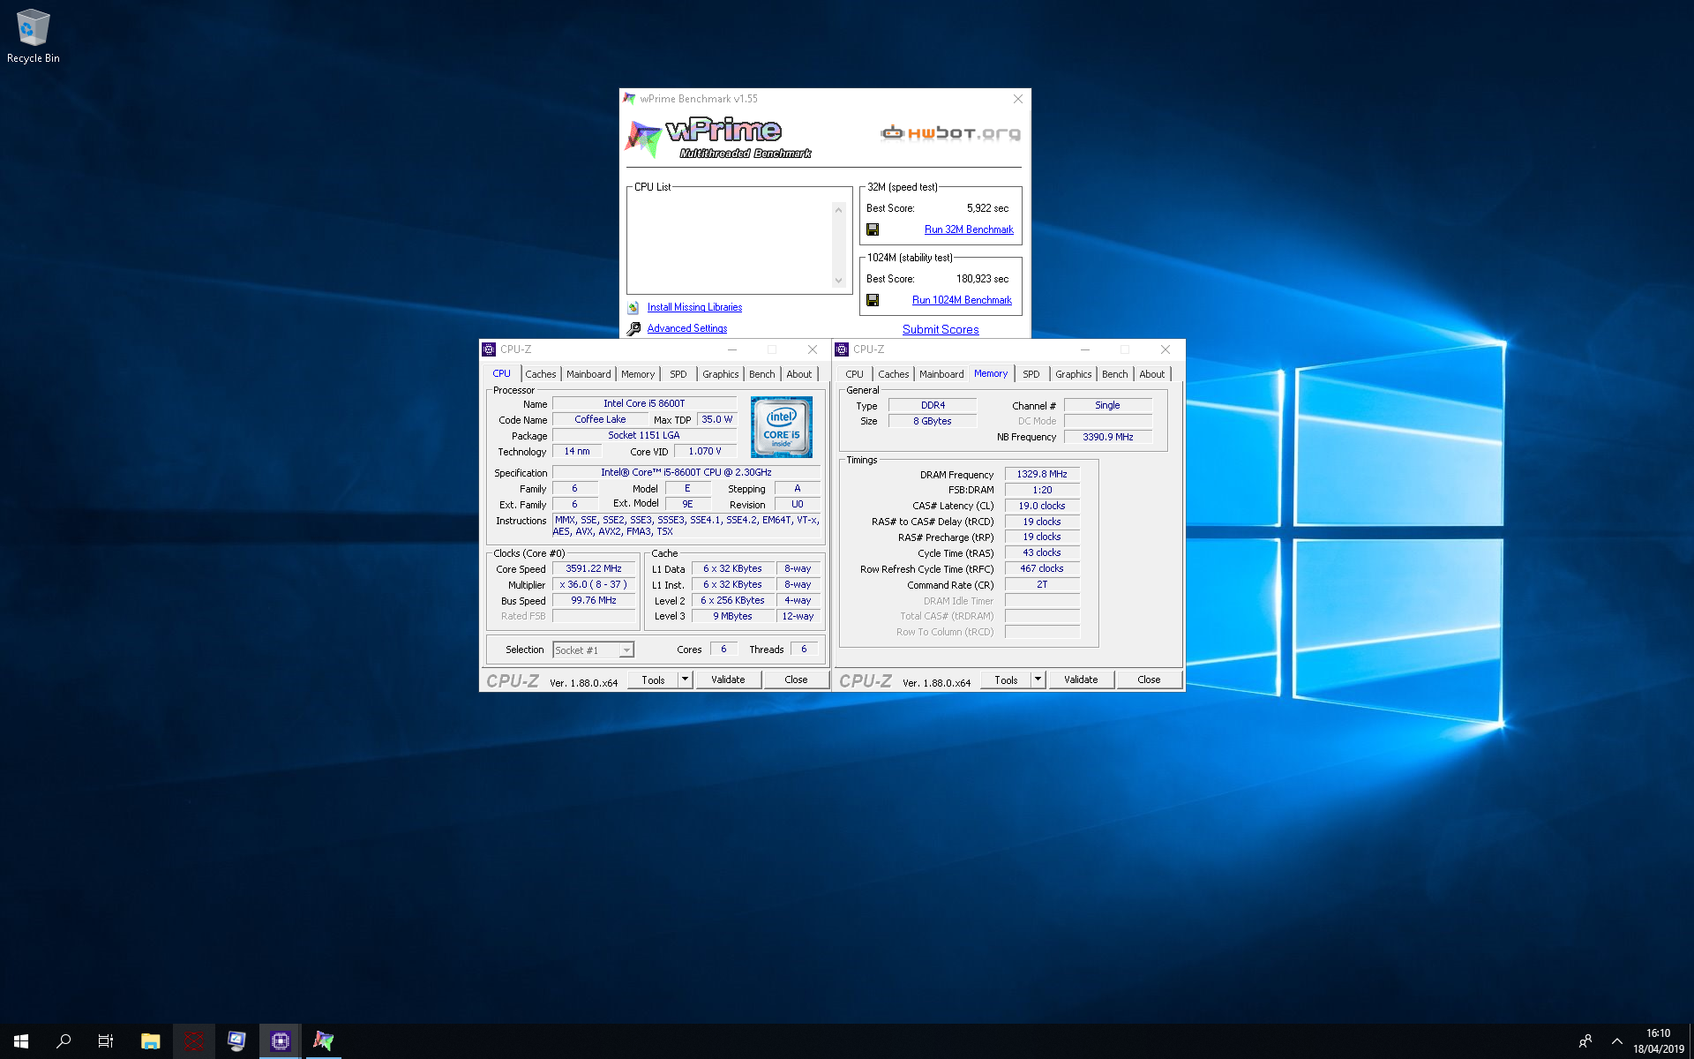Screen dimensions: 1694x1059
Task: Show hidden tray icons with the chevron
Action: click(1616, 1041)
